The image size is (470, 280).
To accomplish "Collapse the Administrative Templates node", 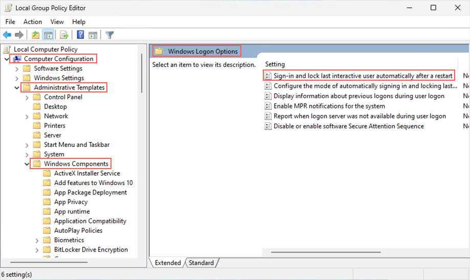I will (17, 88).
